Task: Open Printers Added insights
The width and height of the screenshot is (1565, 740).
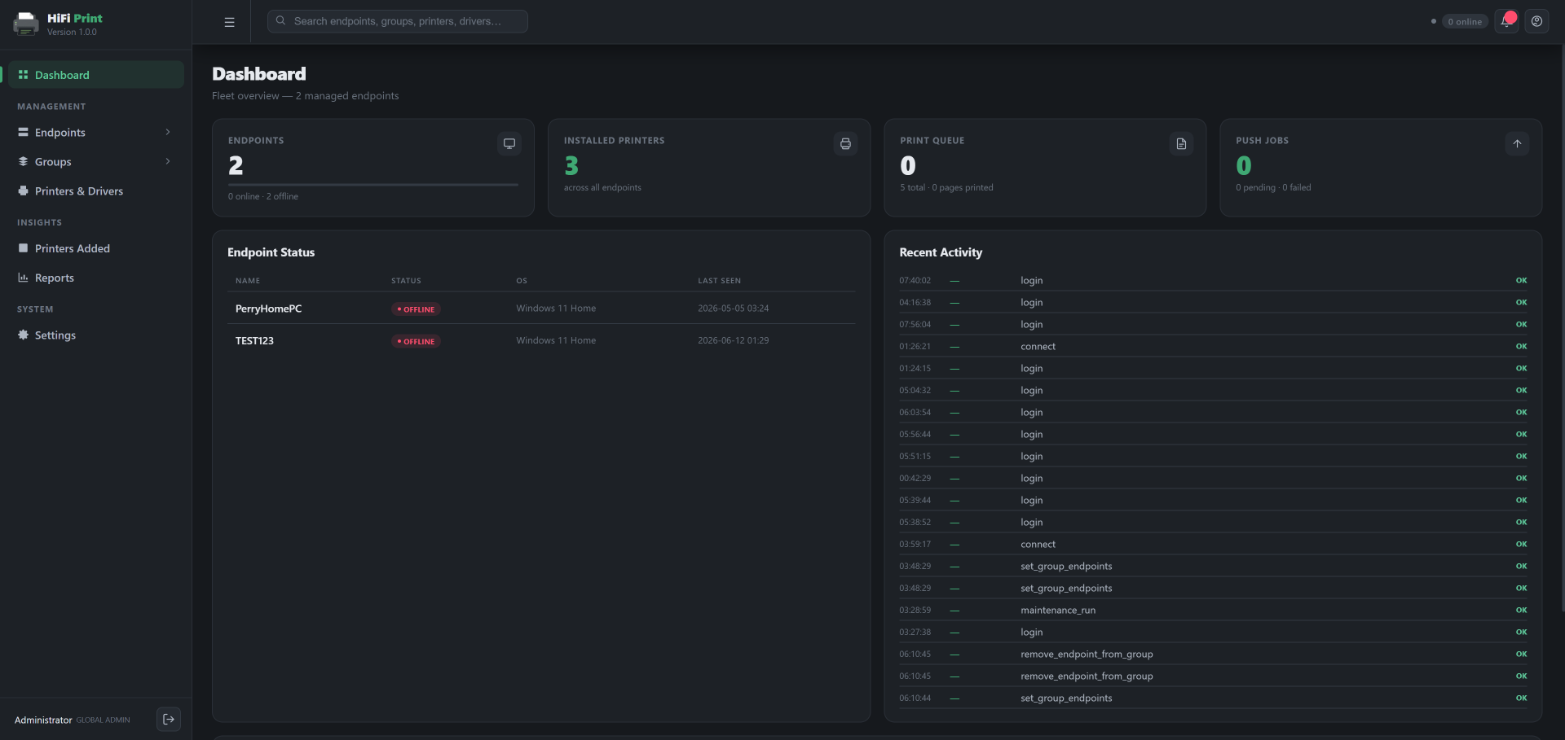Action: click(95, 248)
